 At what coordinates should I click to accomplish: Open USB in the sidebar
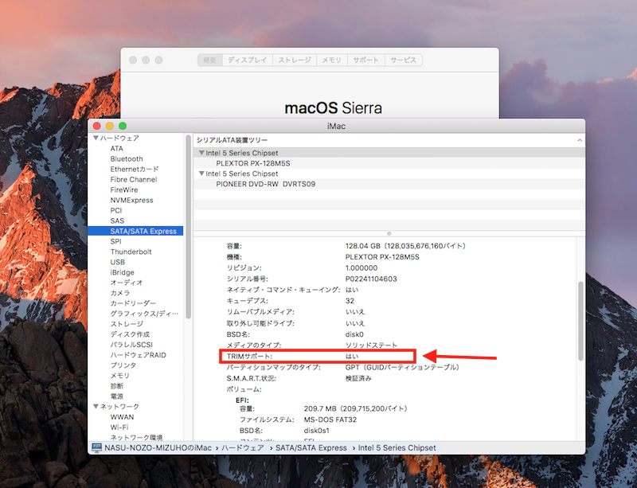point(117,262)
